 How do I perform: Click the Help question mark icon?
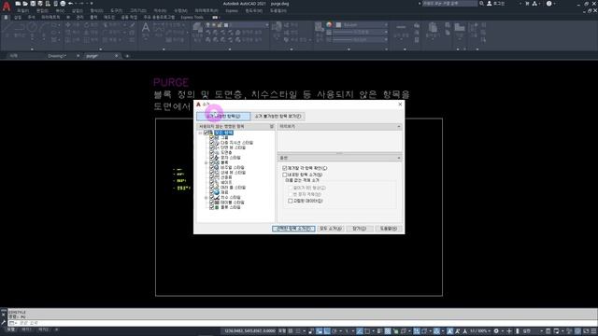pos(548,4)
